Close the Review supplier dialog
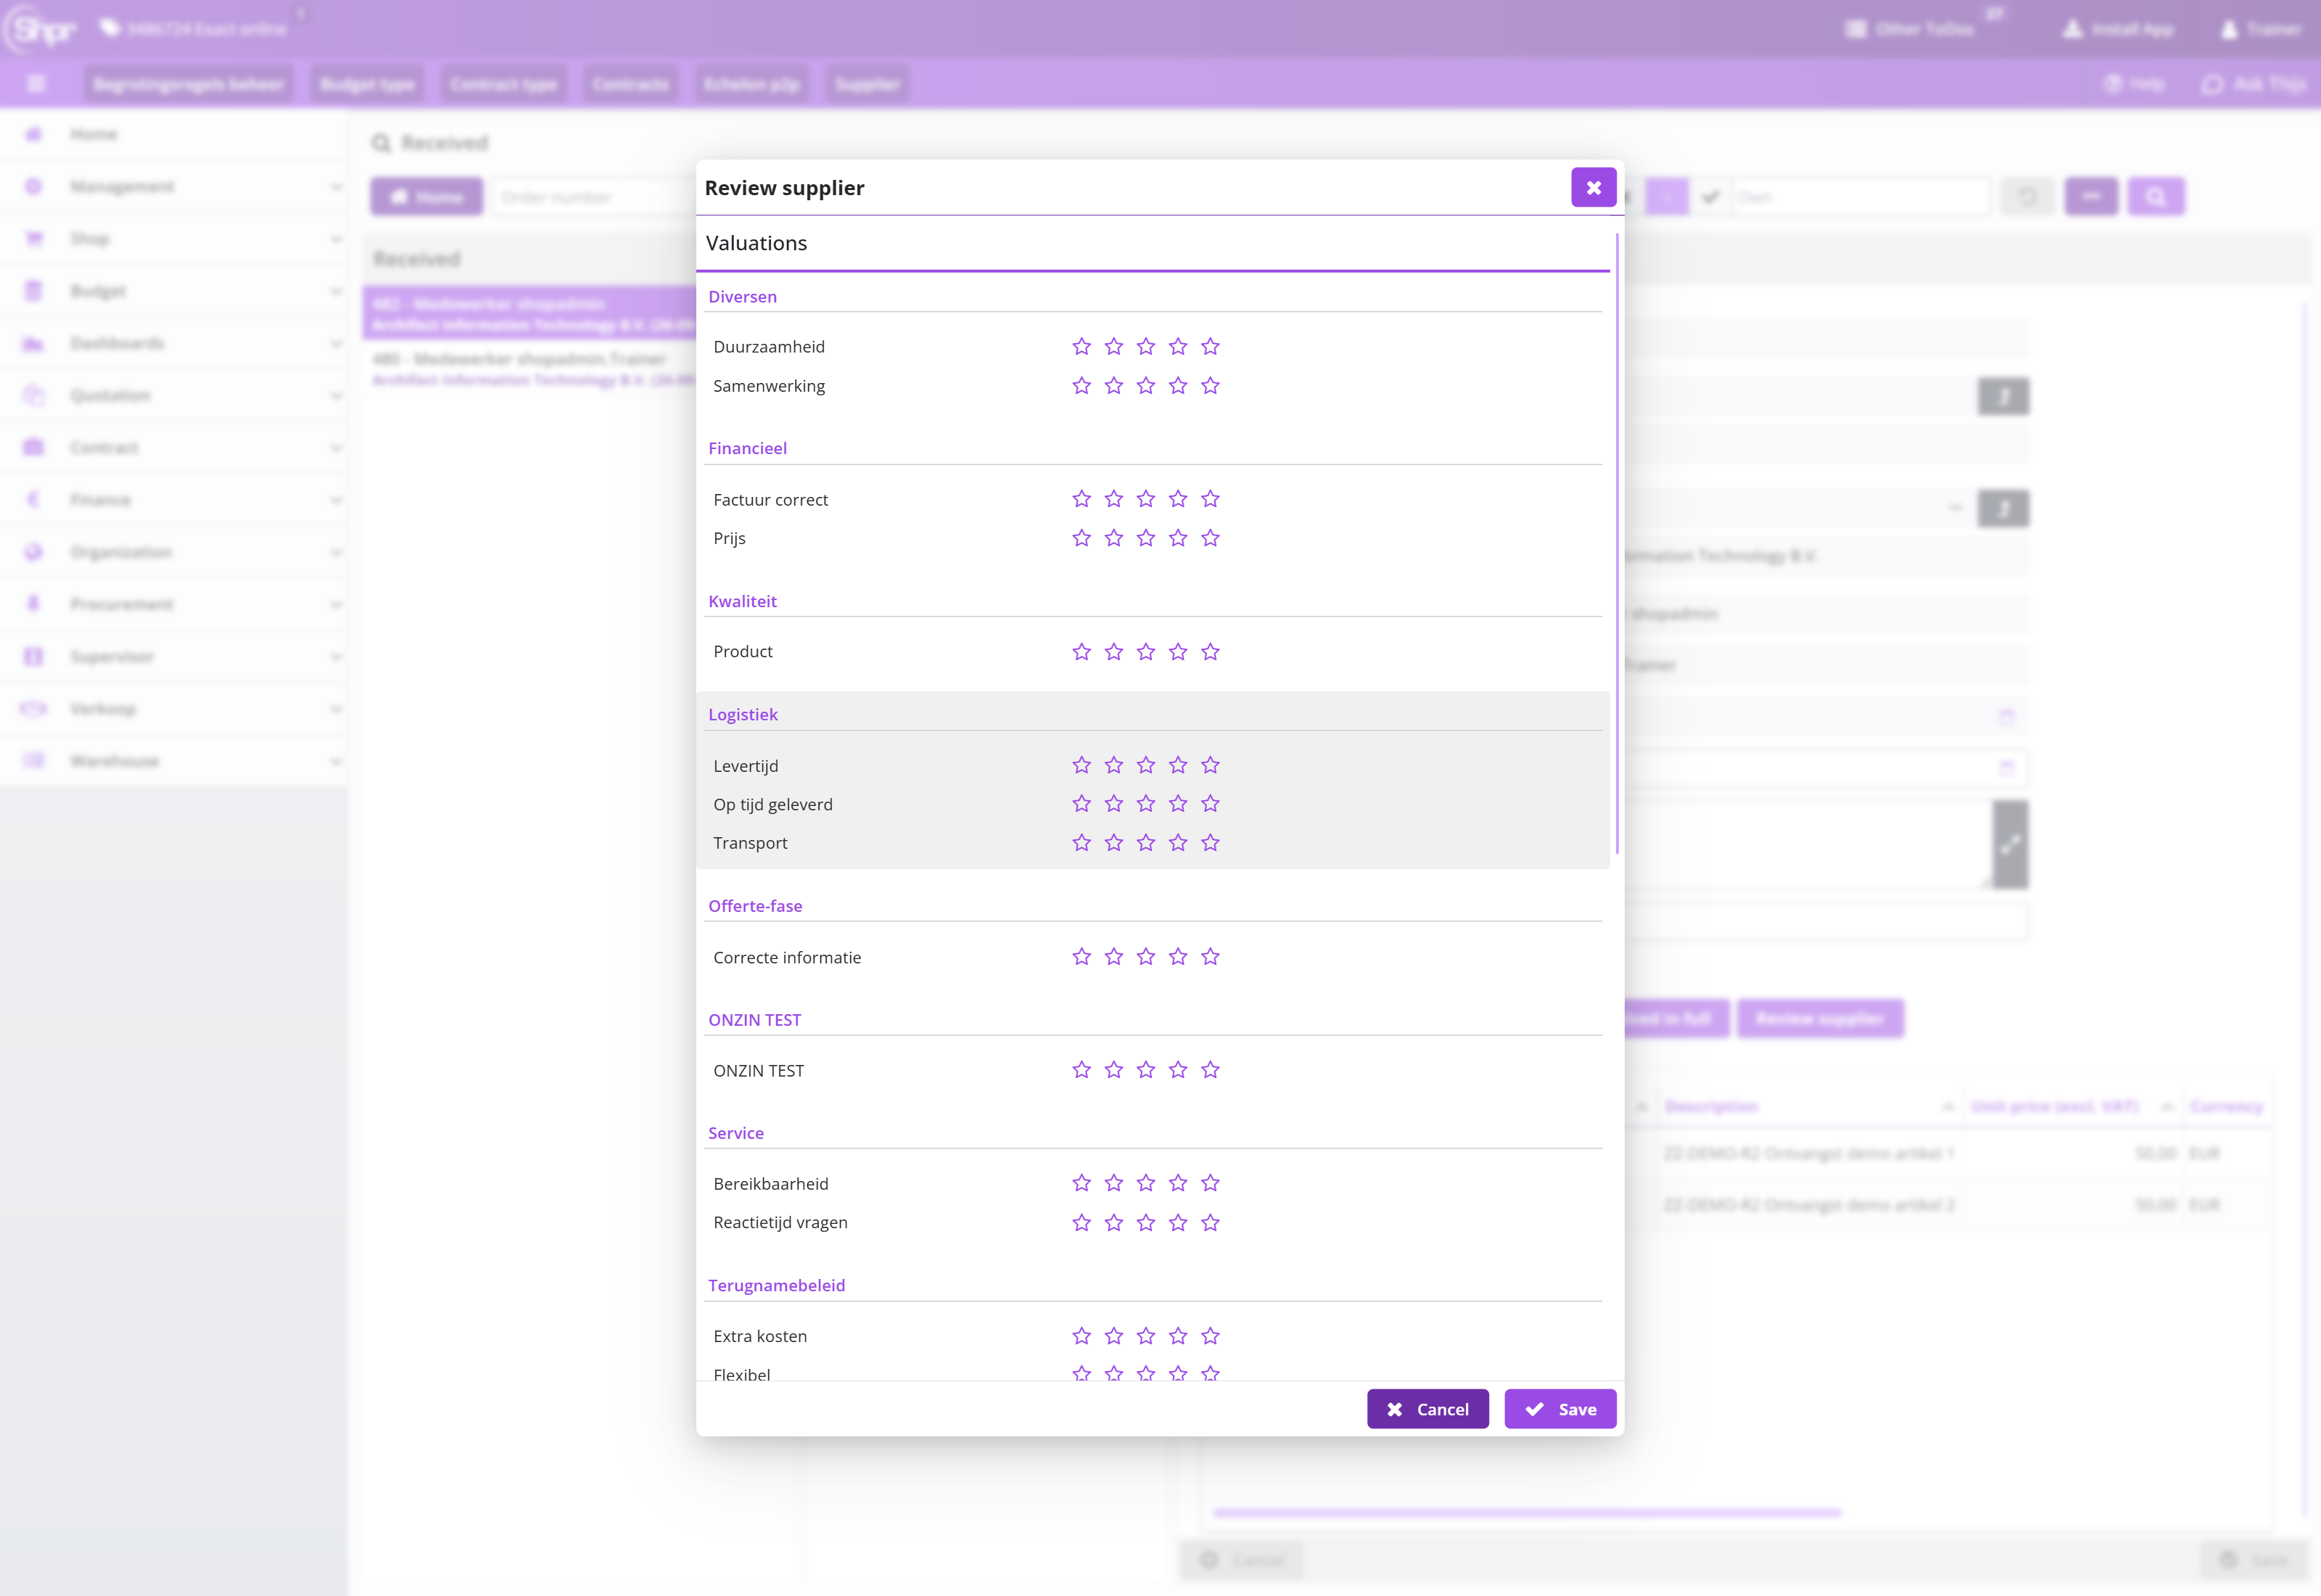 1594,187
